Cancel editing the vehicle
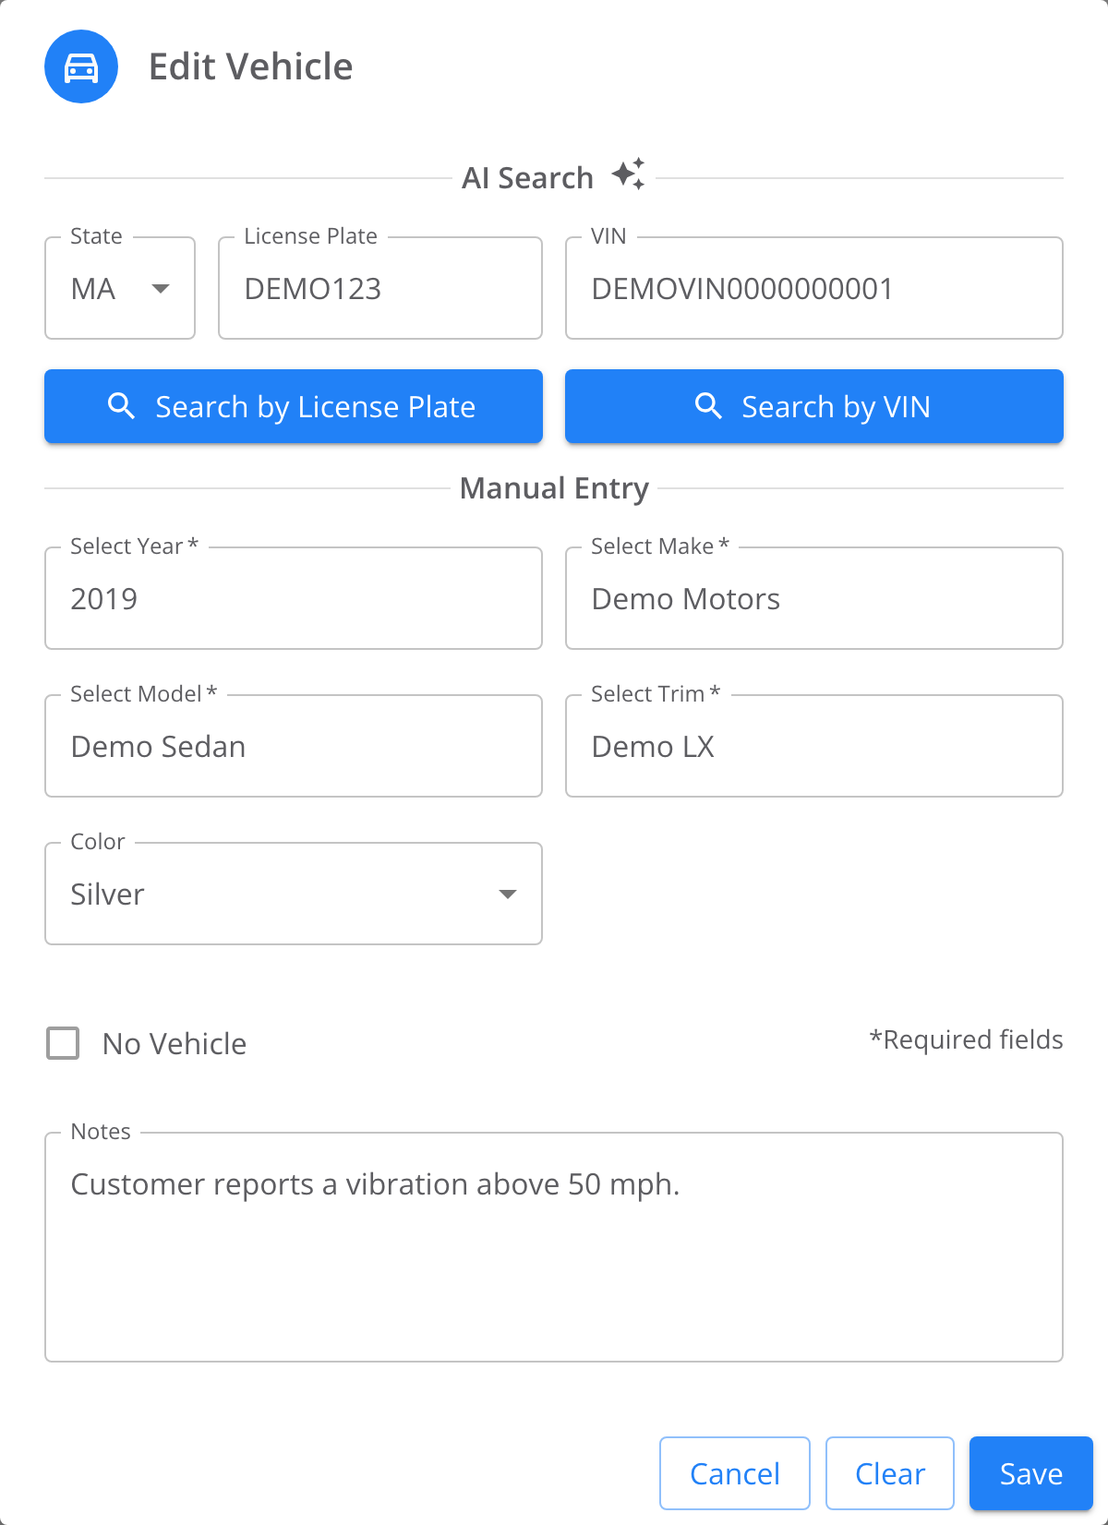 735,1473
